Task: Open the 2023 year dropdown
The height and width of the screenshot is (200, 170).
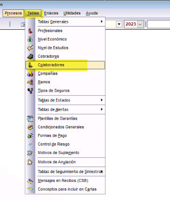Action: coord(140,24)
